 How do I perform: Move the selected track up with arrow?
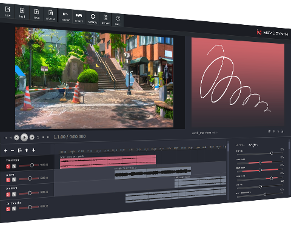[27, 150]
